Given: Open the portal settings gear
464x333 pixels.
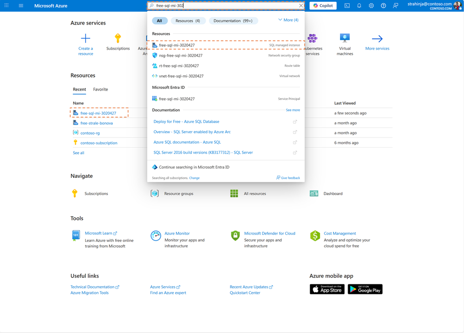Looking at the screenshot, I should pos(371,6).
